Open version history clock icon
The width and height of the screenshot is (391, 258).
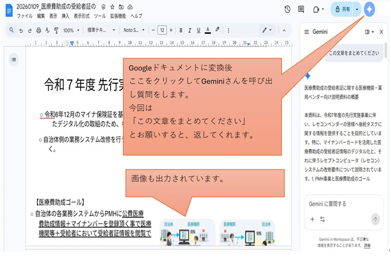[x=287, y=9]
